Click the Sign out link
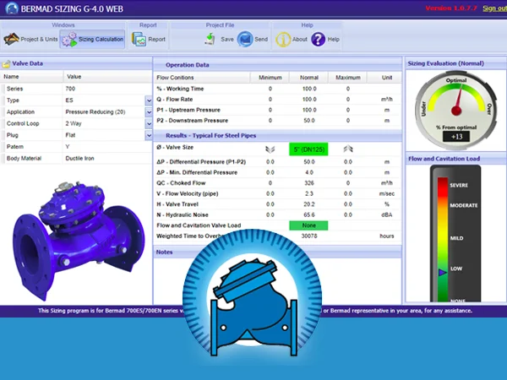This screenshot has width=507, height=380. pyautogui.click(x=494, y=8)
